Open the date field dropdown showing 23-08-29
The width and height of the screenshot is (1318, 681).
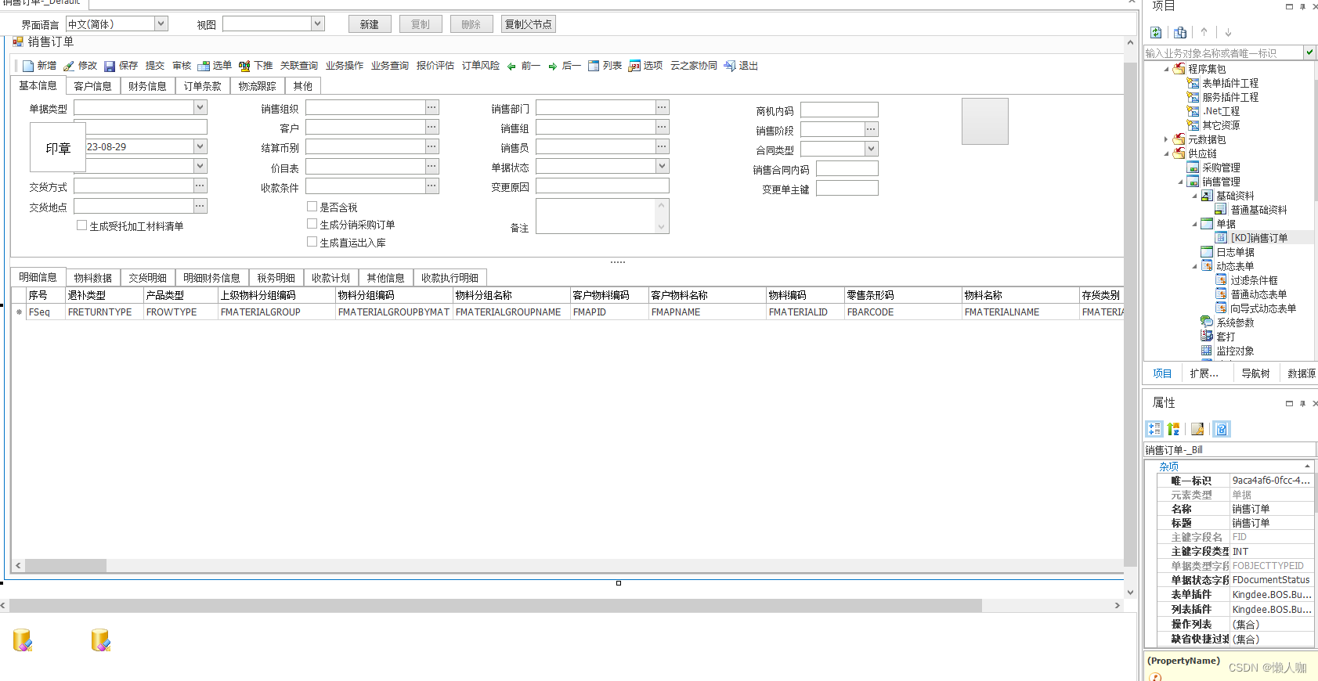tap(200, 146)
